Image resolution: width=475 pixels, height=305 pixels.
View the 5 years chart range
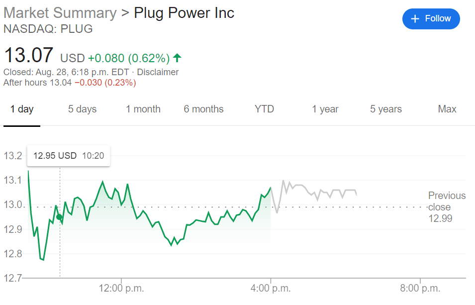[x=386, y=109]
